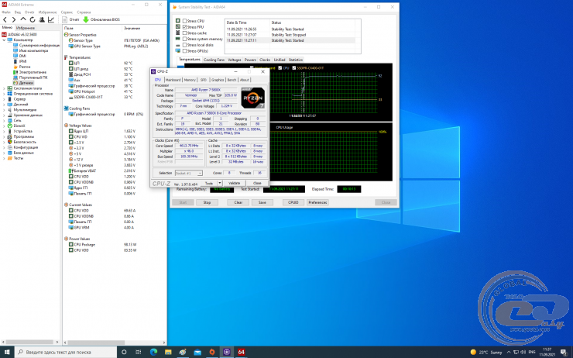Click the green BIOS updates arrow
573x358 pixels.
pyautogui.click(x=86, y=19)
